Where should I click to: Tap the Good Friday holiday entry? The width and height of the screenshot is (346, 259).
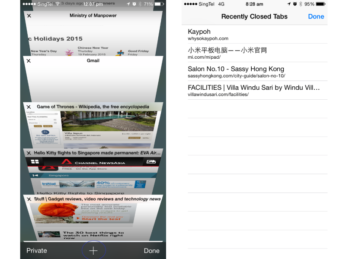(x=138, y=52)
